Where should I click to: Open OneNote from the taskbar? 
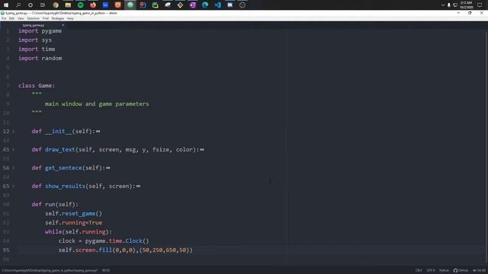click(x=192, y=5)
